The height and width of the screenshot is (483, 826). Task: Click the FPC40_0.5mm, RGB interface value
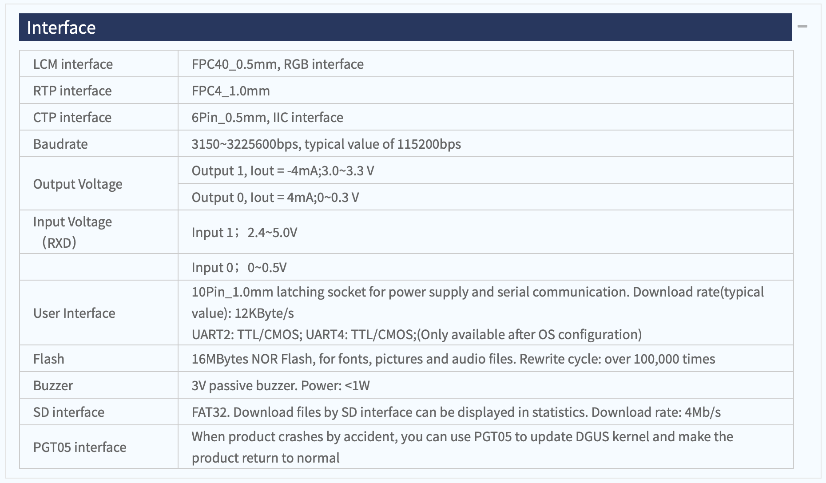tap(278, 64)
